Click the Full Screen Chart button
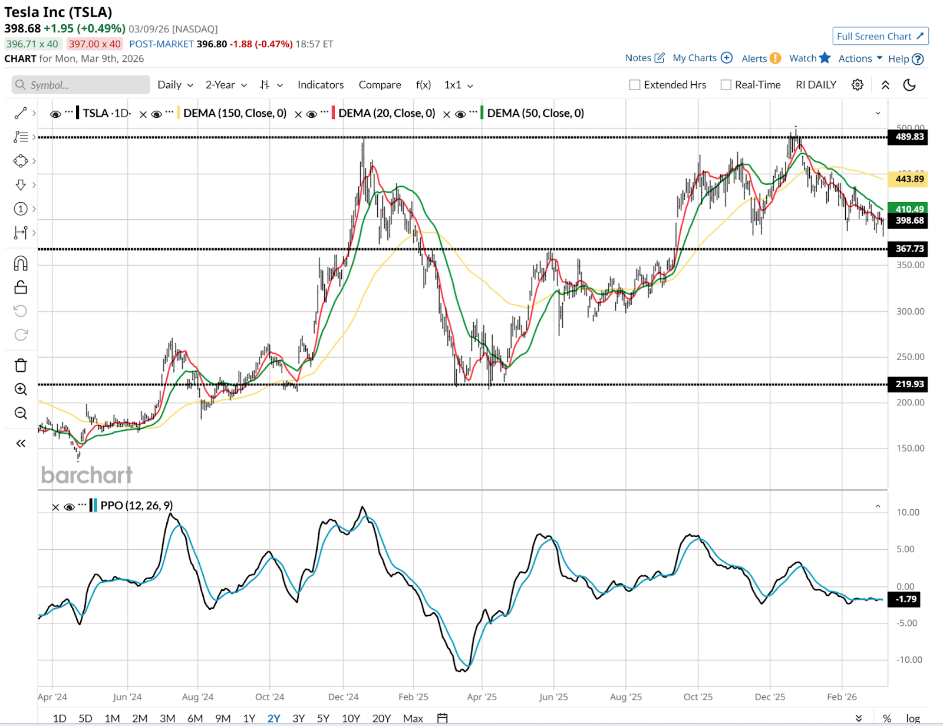This screenshot has width=943, height=726. click(880, 36)
